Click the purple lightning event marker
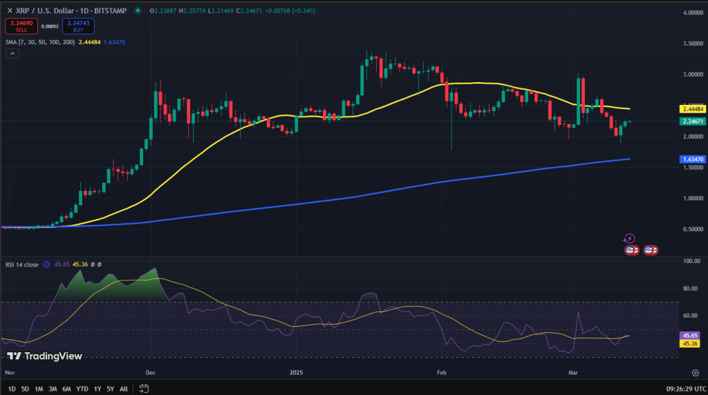Screen dimensions: 708x395 [x=629, y=238]
